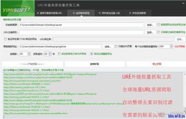186x119 pixels.
Task: Click inside the URL过滤规则 input field
Action: pos(81,32)
